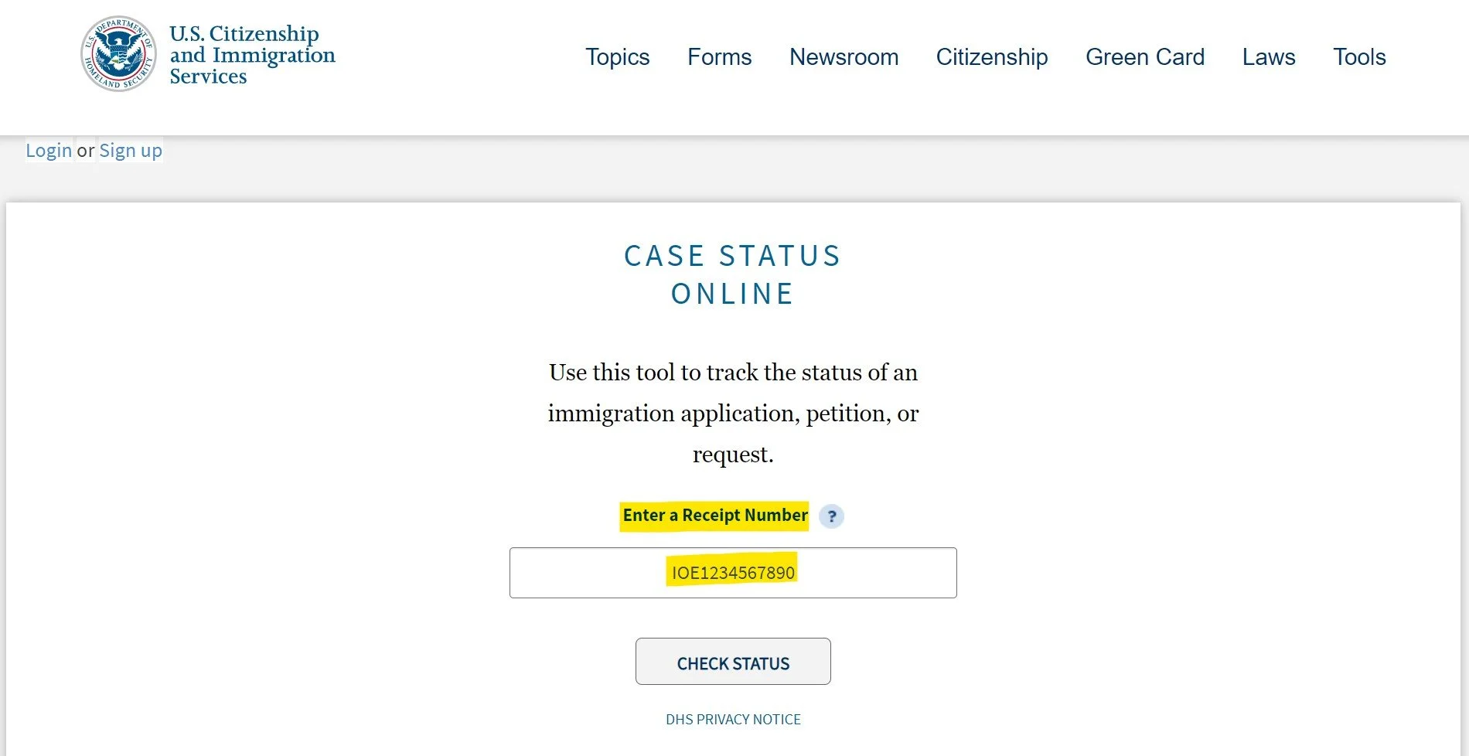The width and height of the screenshot is (1469, 756).
Task: Open the Forms menu
Action: click(x=719, y=56)
